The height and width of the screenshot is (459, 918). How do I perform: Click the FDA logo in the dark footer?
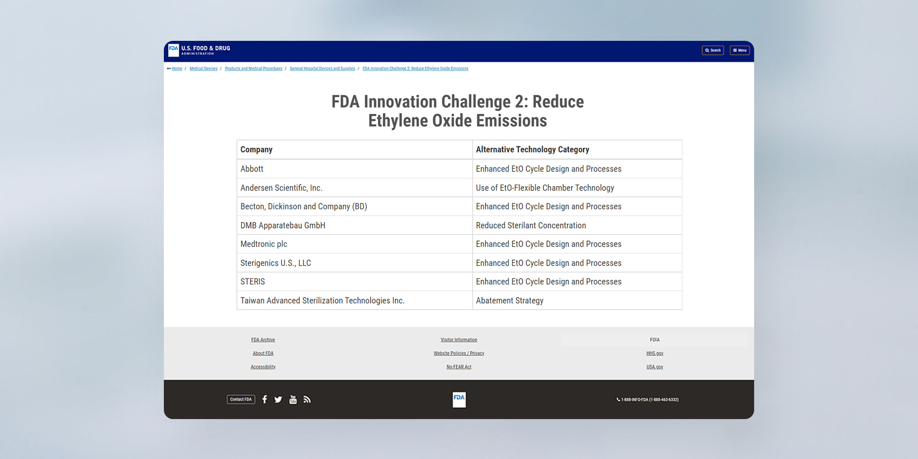tap(459, 399)
